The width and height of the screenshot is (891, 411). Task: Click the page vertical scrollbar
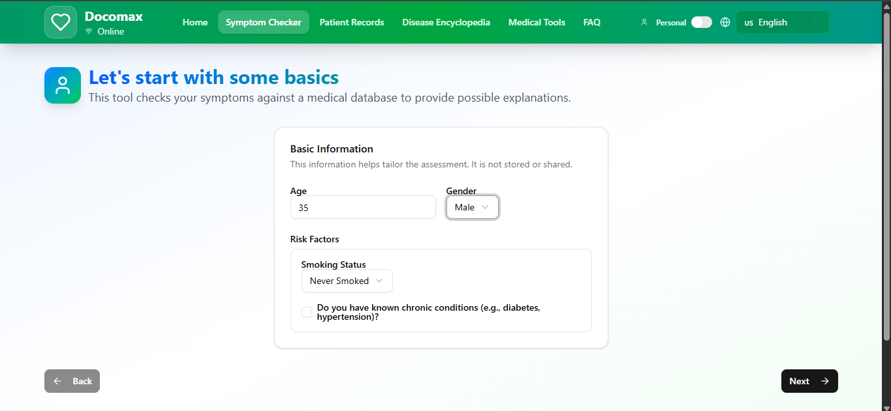tap(886, 176)
